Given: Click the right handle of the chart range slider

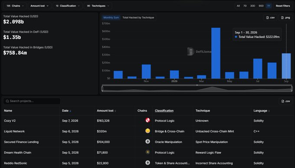Looking at the screenshot, I should pos(292,89).
